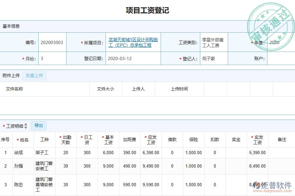Select the 文件名称 column header tab

click(15, 89)
